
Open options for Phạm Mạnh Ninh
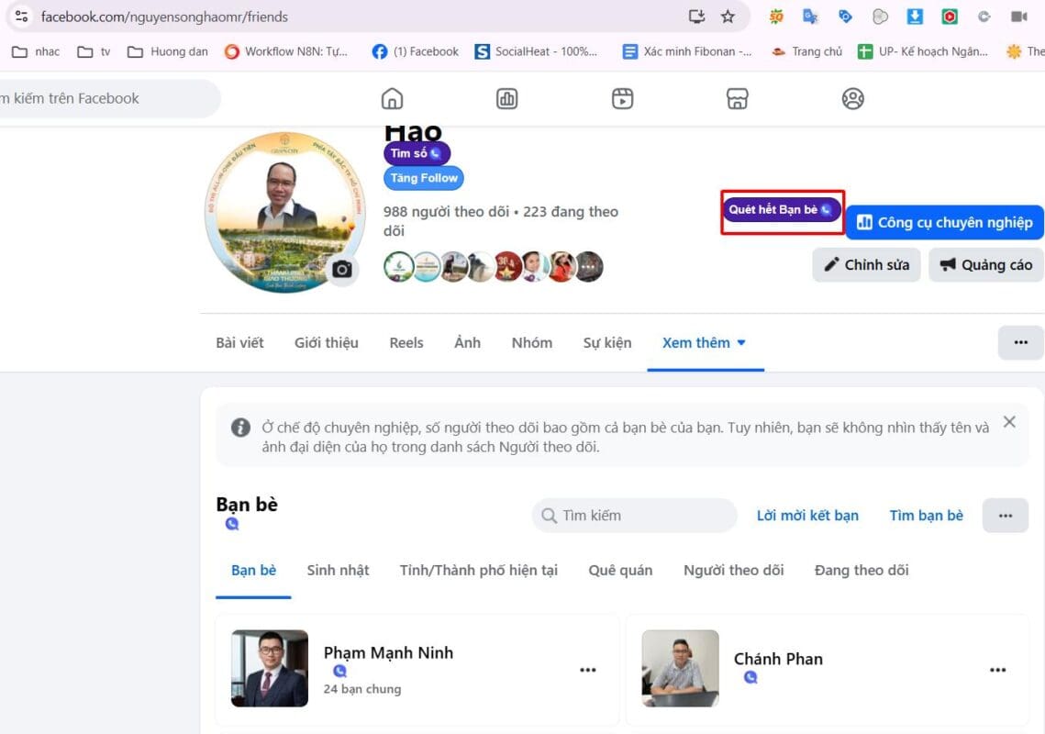[x=588, y=670]
